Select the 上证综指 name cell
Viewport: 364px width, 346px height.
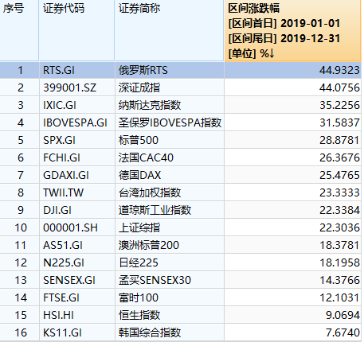170,227
